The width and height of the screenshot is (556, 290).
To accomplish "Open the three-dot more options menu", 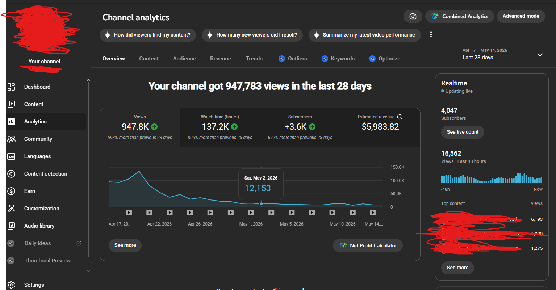I will [431, 35].
